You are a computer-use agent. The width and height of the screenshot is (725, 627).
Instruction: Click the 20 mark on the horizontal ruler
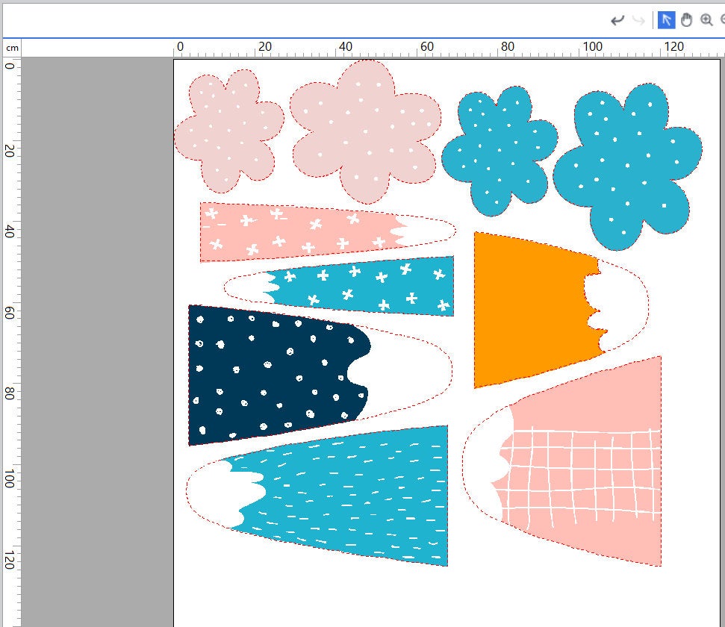[x=264, y=47]
